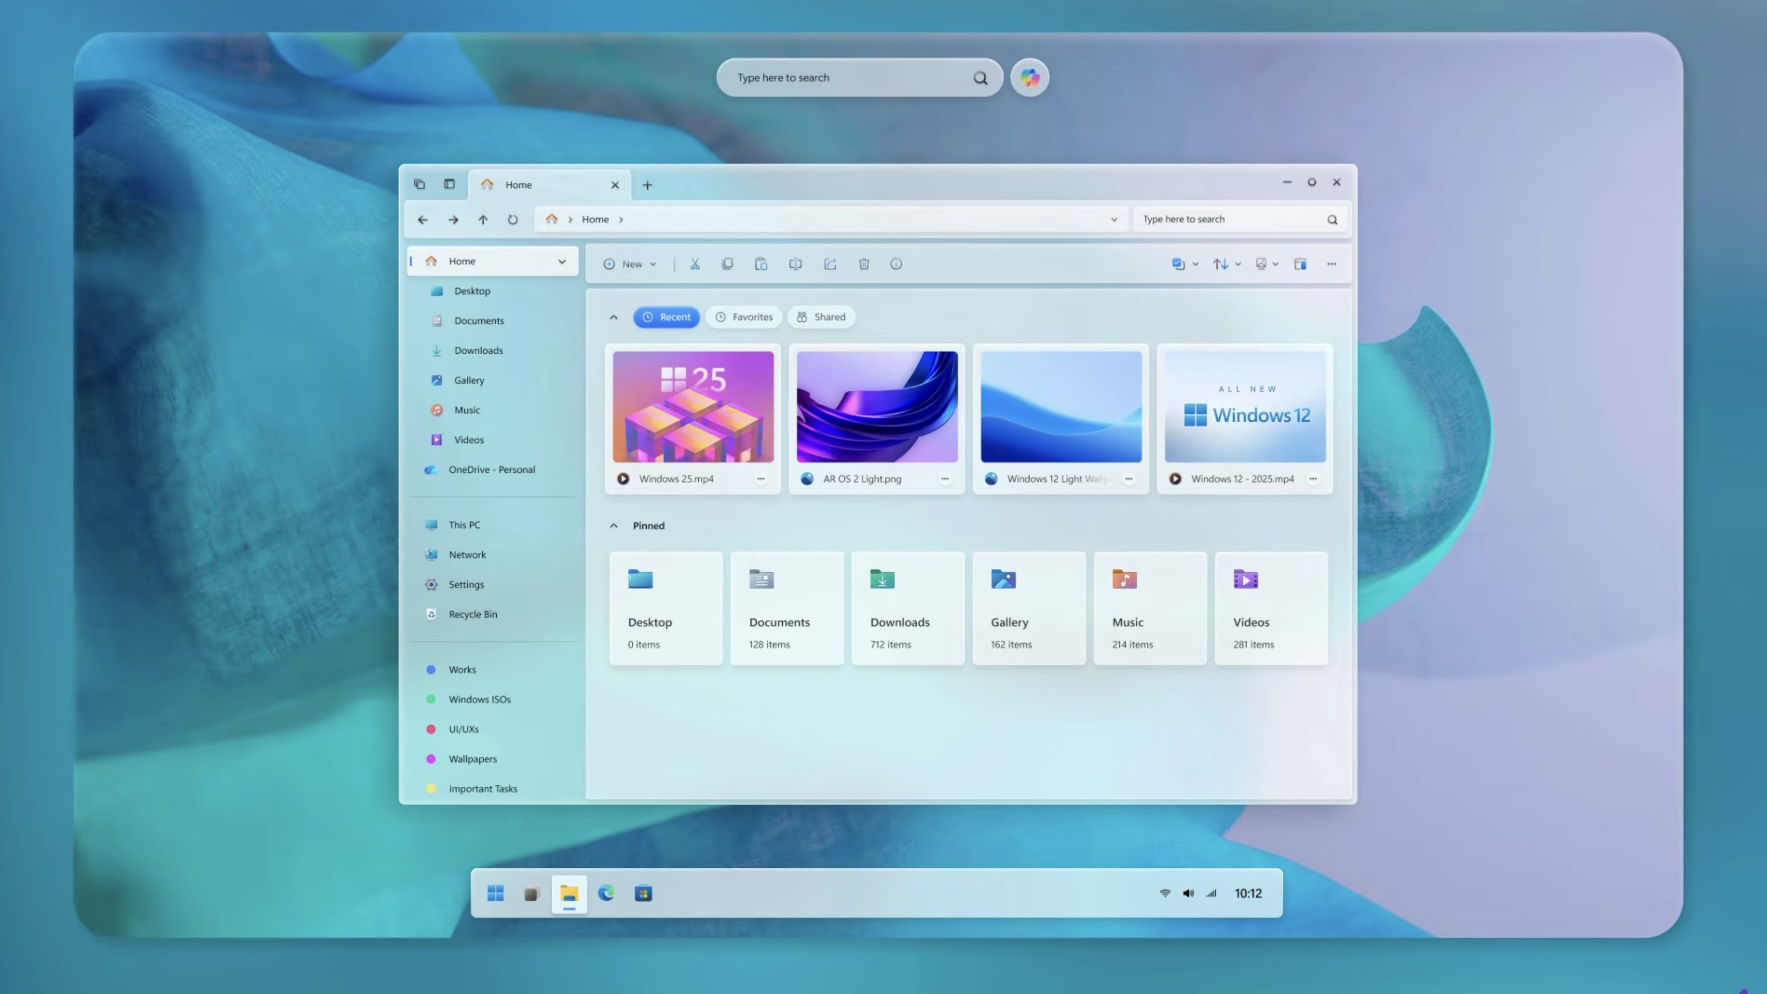Click the Delete trash icon
The width and height of the screenshot is (1767, 994).
[x=864, y=264]
